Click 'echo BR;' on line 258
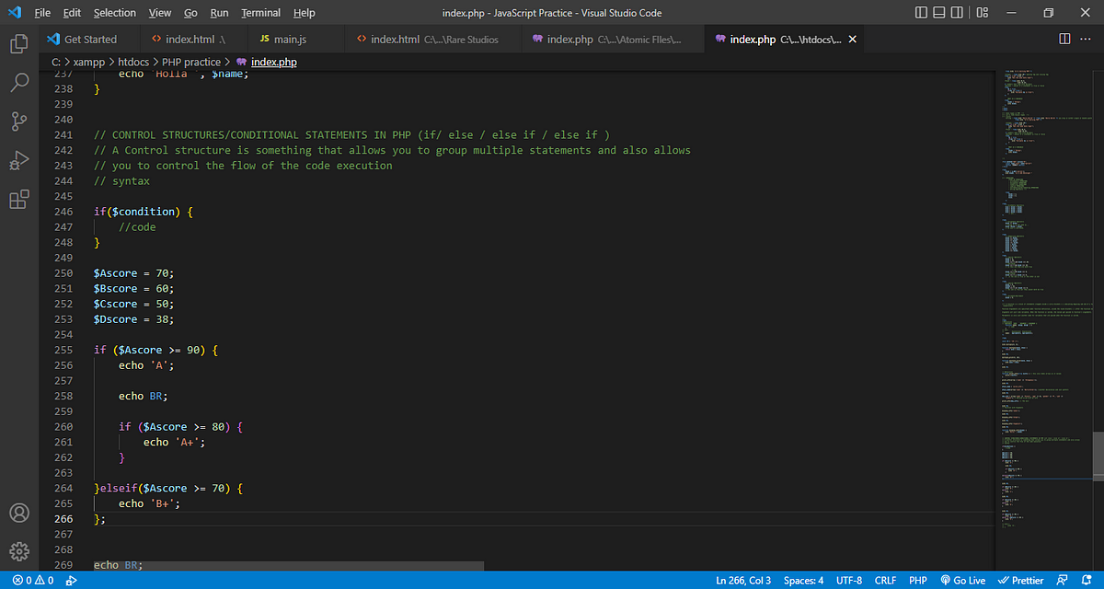The image size is (1104, 589). (145, 397)
